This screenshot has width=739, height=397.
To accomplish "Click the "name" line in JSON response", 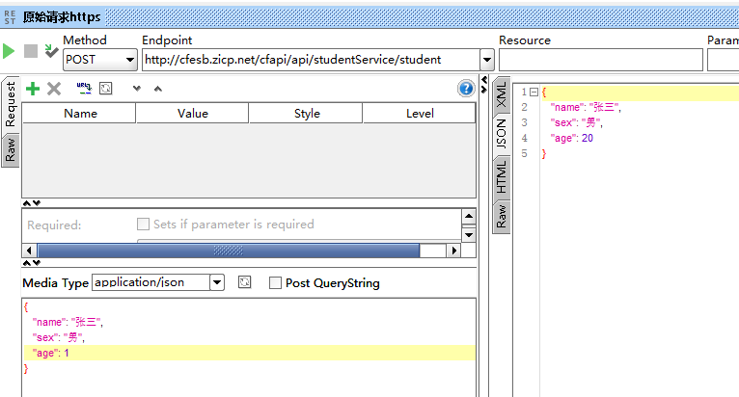I will click(x=586, y=107).
